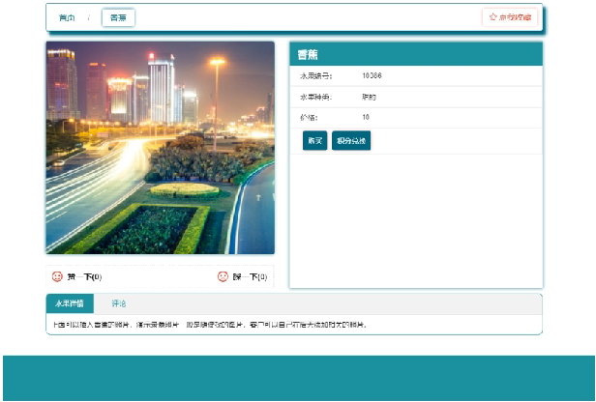Select the 香蕉 breadcrumb item
This screenshot has width=596, height=402.
tap(118, 17)
